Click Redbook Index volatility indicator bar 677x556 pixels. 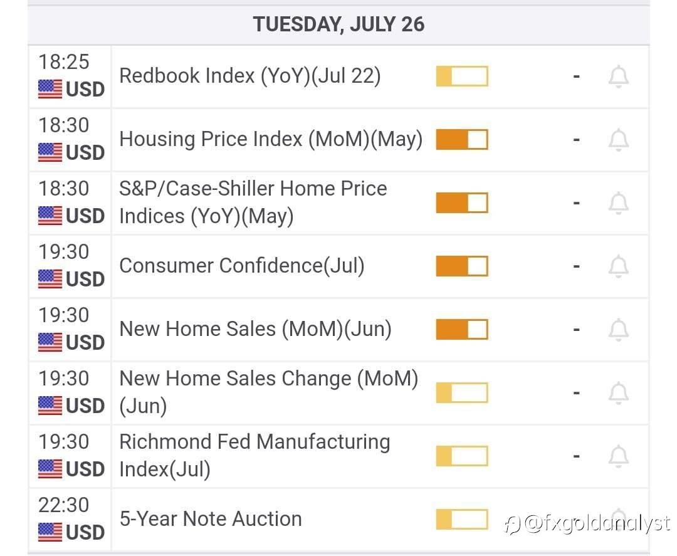click(461, 76)
